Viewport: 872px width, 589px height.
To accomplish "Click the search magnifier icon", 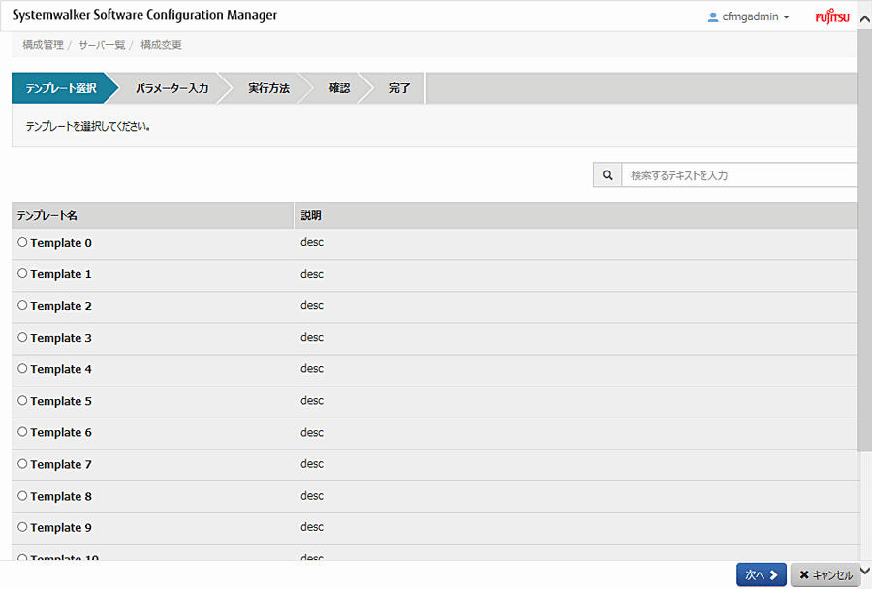I will [x=607, y=175].
